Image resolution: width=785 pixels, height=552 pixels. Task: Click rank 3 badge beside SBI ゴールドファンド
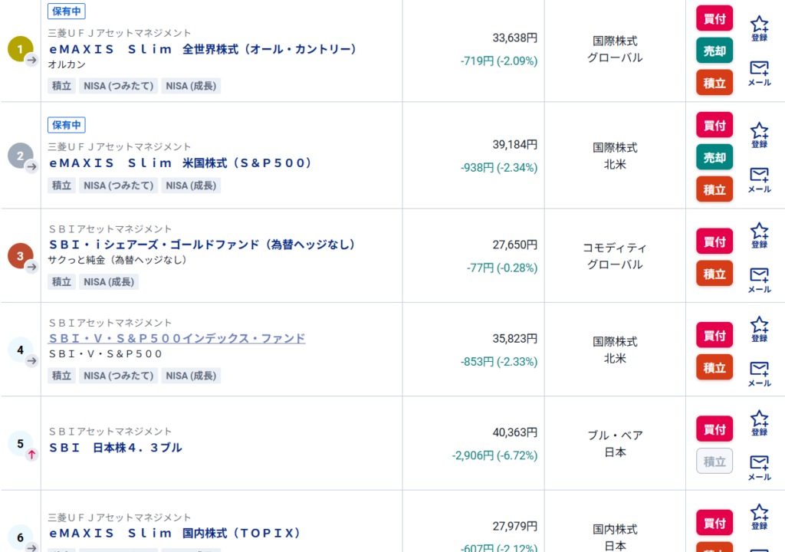pyautogui.click(x=20, y=256)
